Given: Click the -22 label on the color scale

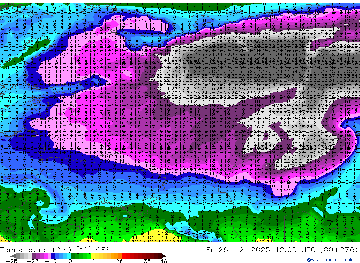Looking at the screenshot, I should point(33,261).
